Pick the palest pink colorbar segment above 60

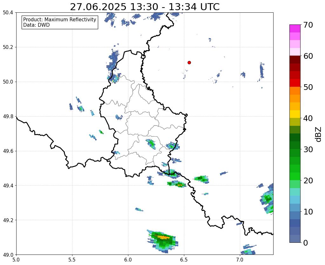click(x=295, y=52)
